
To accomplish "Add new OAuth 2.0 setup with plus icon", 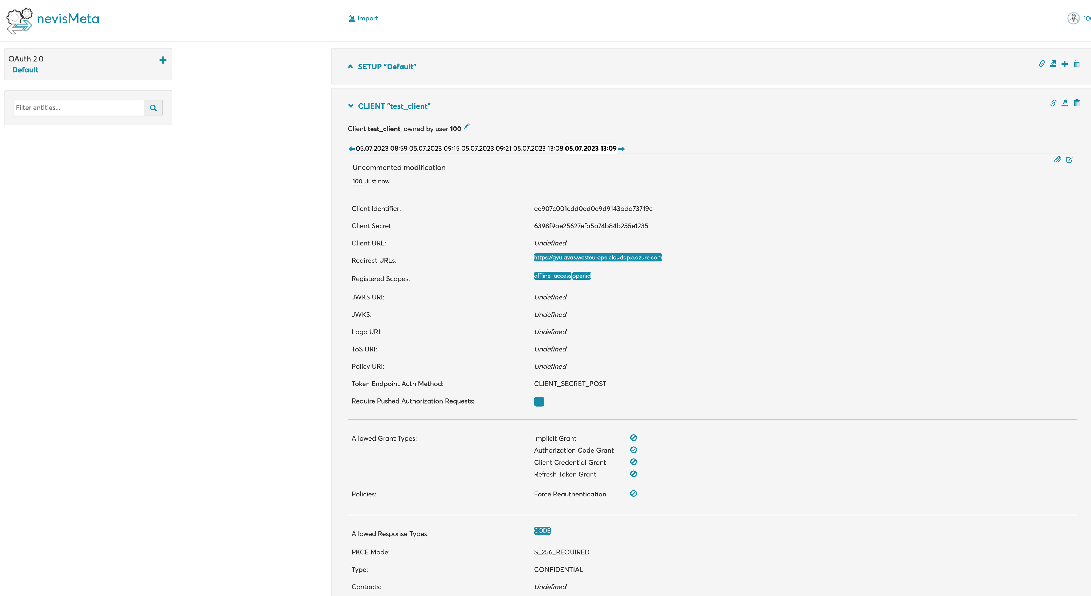I will [x=163, y=60].
